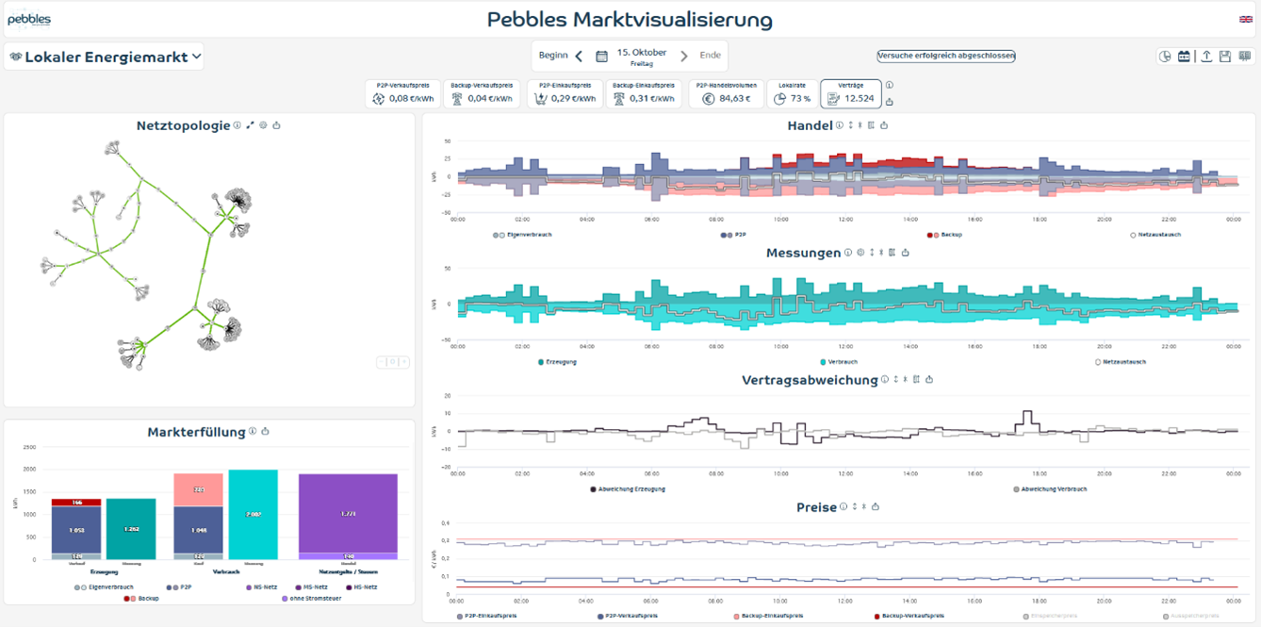Select the Verträge 12.524 KPI card
This screenshot has width=1261, height=627.
click(851, 93)
